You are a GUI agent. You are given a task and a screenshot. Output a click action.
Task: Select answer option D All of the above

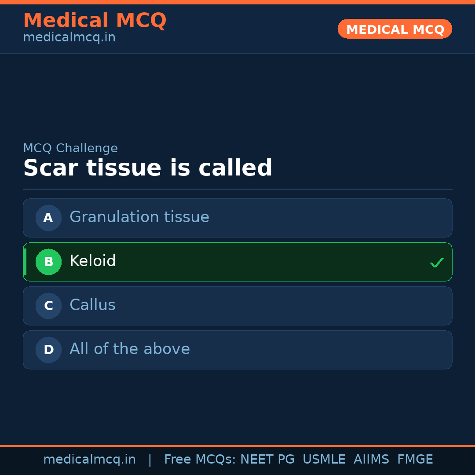(237, 350)
